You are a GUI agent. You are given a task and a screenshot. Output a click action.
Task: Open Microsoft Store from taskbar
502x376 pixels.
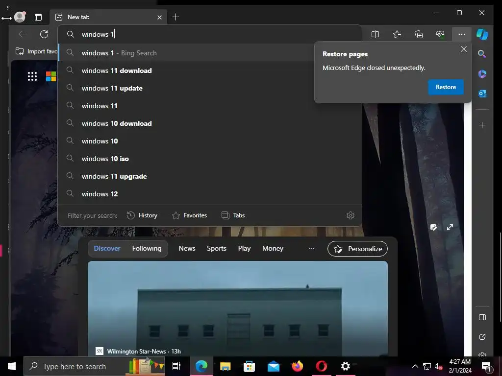point(249,366)
